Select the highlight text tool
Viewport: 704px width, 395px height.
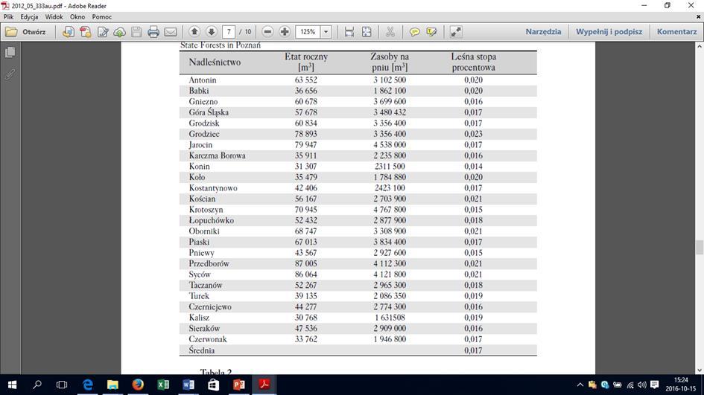(x=432, y=32)
